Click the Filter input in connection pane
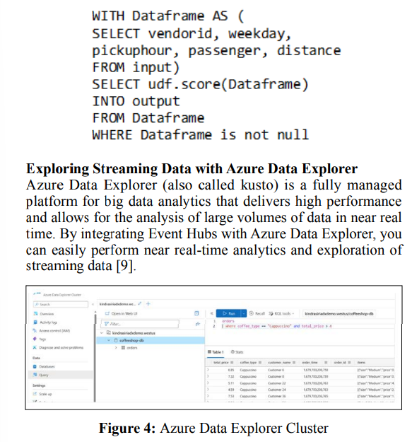The width and height of the screenshot is (412, 442). pyautogui.click(x=140, y=324)
